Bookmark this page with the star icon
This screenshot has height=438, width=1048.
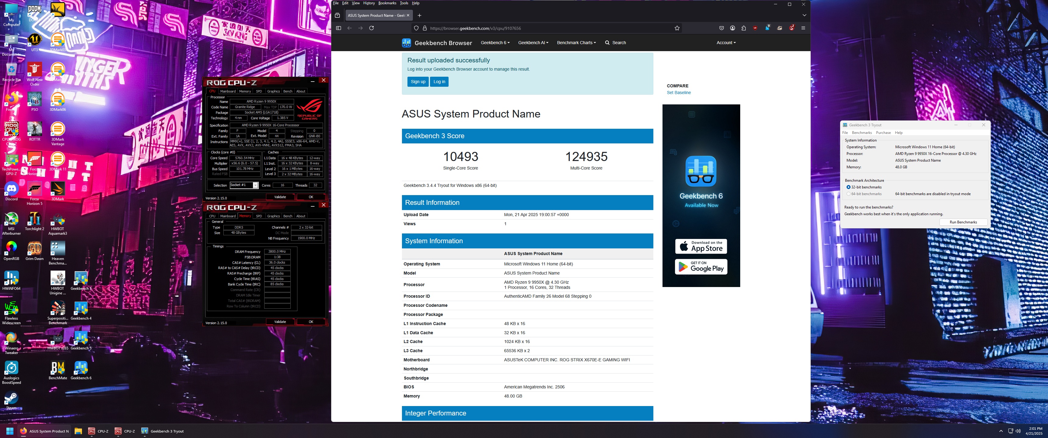[677, 28]
